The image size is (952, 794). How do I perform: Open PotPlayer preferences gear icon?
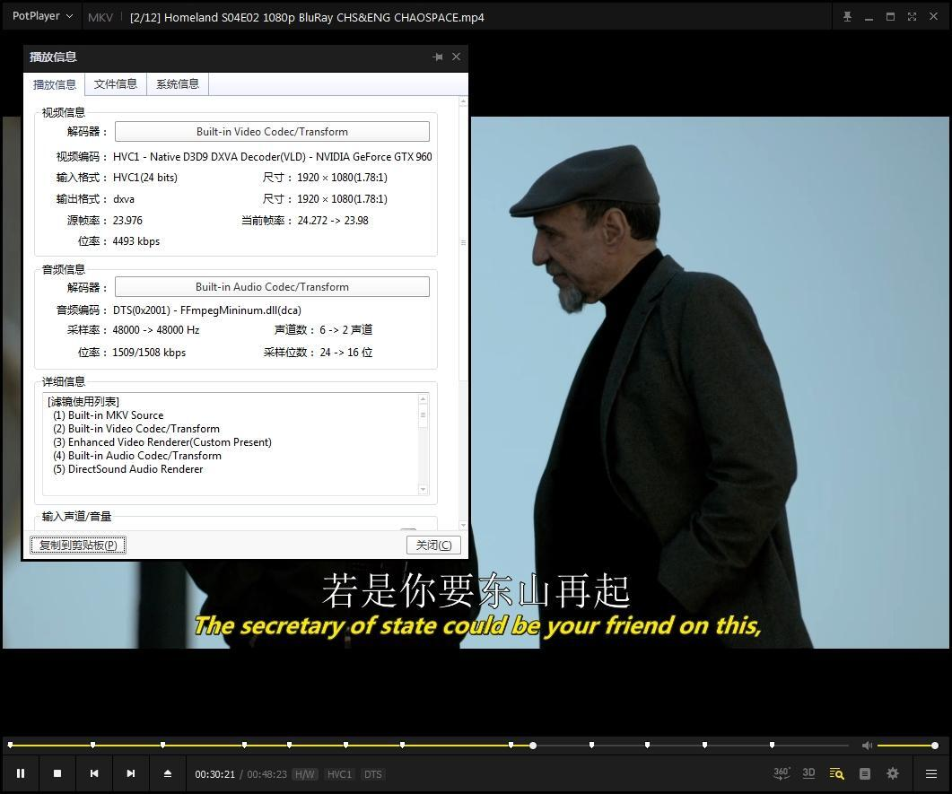click(892, 772)
